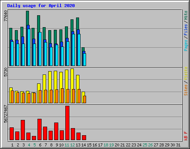
Task: Click day label 4 on the x-axis
Action: [x=29, y=145]
